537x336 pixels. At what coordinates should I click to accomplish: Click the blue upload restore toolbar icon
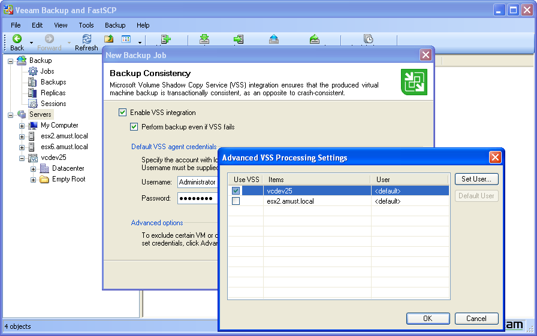coord(274,40)
